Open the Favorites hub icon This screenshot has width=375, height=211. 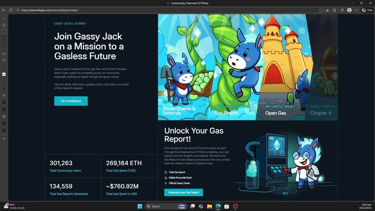tap(342, 10)
